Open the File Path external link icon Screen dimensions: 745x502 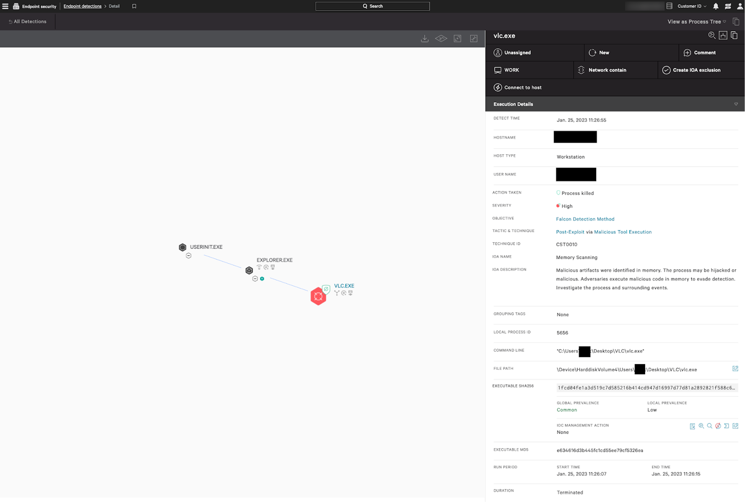[x=735, y=369]
